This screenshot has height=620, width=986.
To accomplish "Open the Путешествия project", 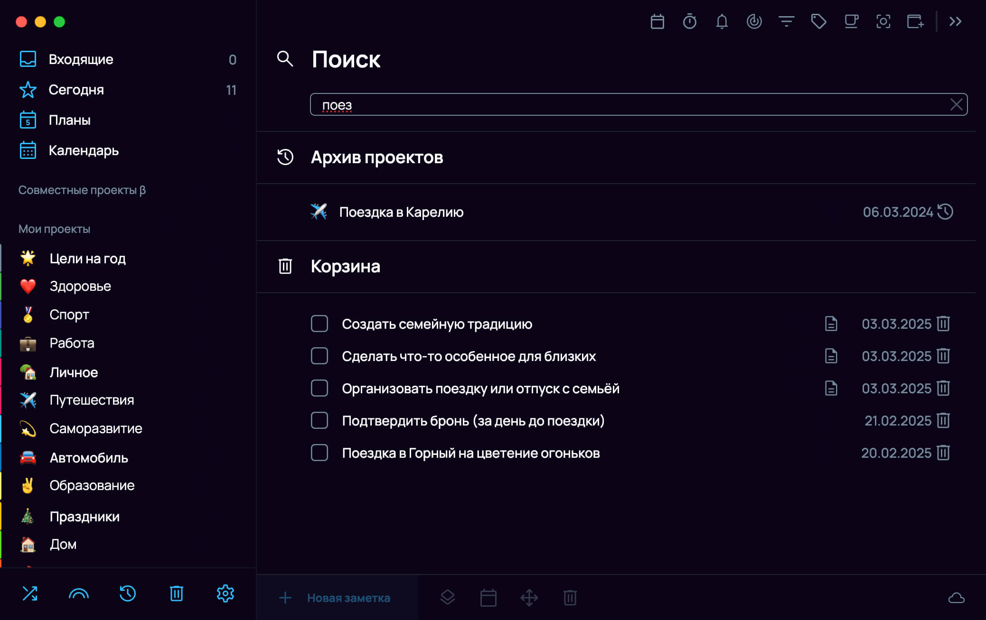I will [x=92, y=400].
